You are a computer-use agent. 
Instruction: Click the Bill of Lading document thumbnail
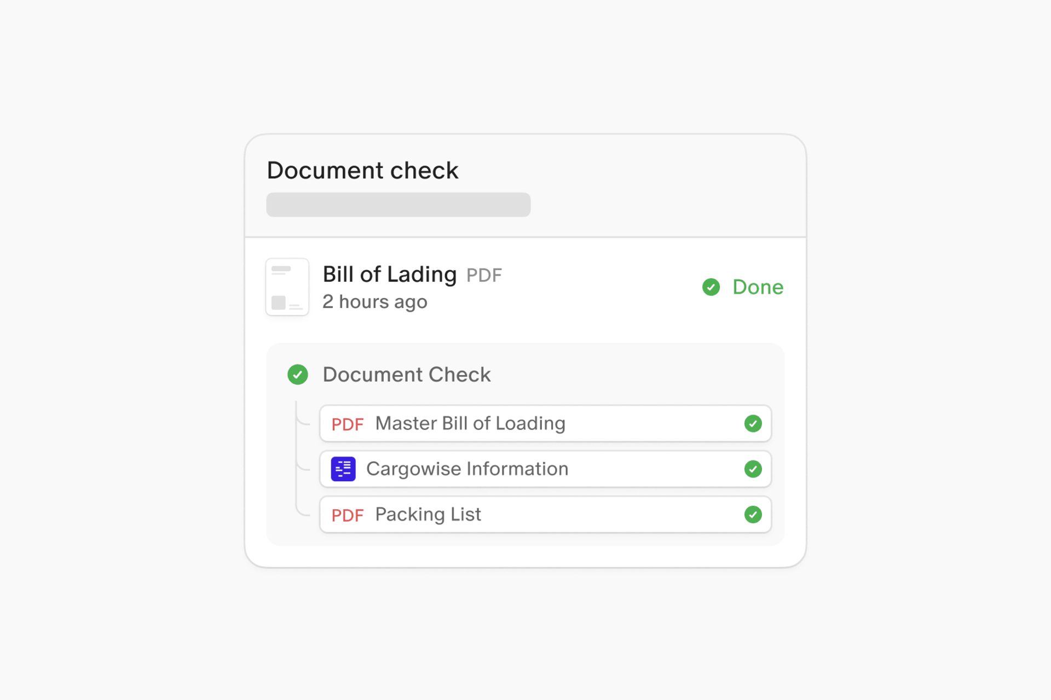[287, 287]
